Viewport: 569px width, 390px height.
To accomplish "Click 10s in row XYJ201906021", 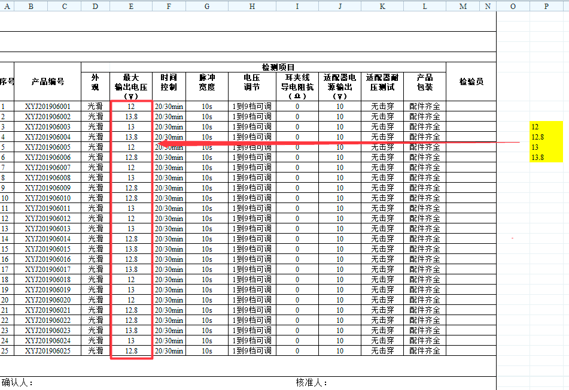I will tap(207, 310).
